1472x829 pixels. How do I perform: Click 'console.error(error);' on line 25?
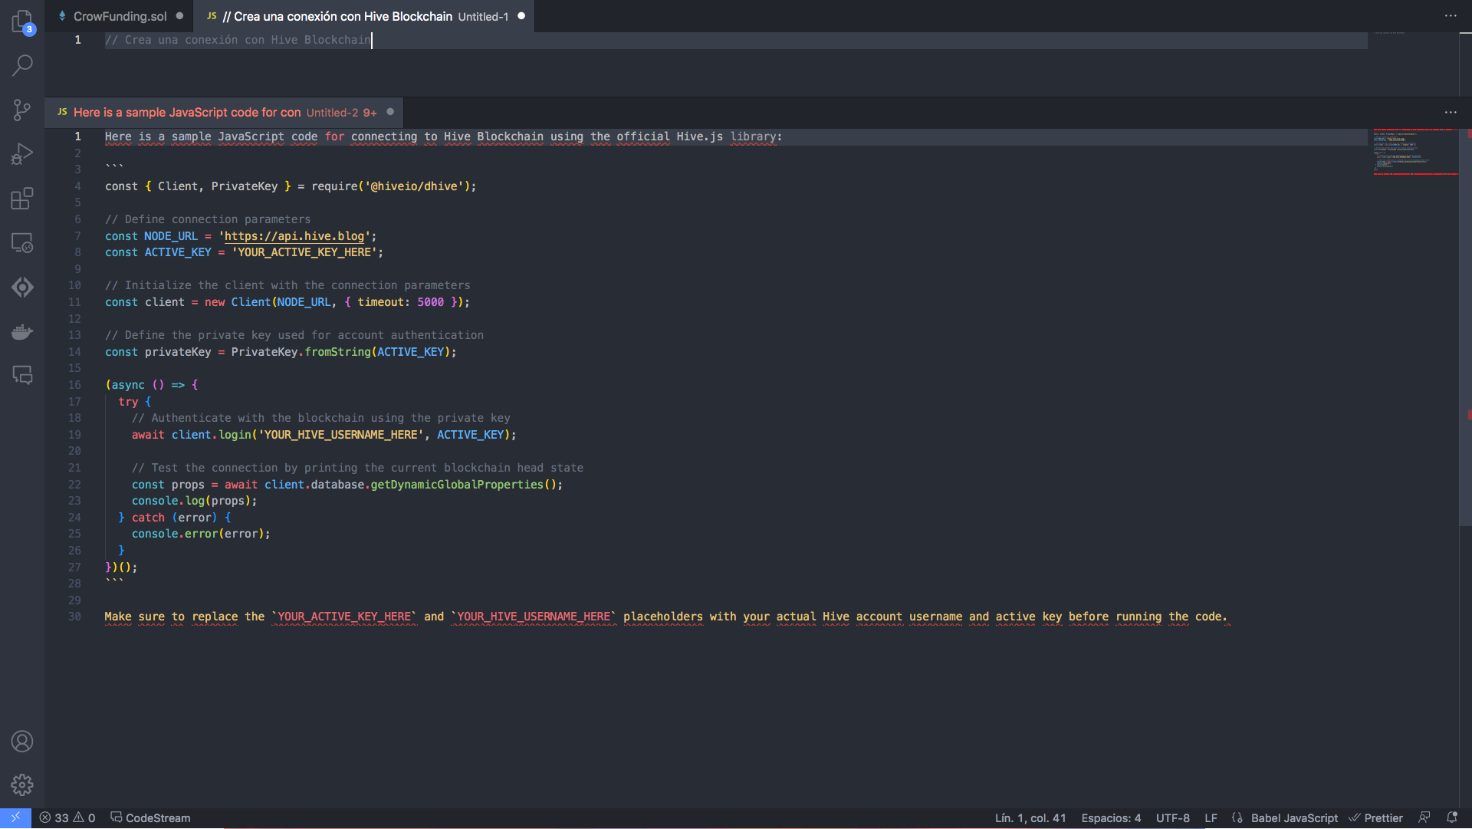pos(201,534)
